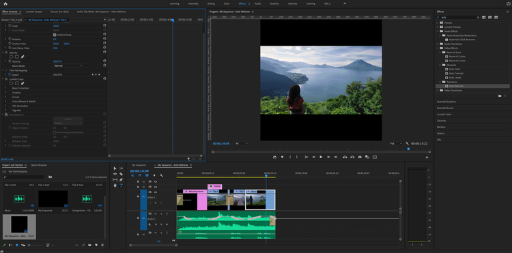Toggle V3 track output eye
The width and height of the screenshot is (512, 253).
156,181
